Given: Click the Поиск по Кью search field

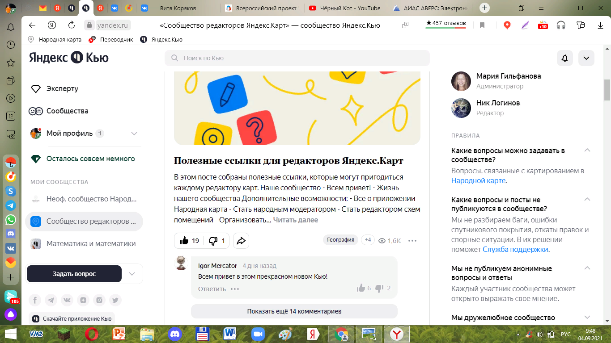Looking at the screenshot, I should (297, 58).
